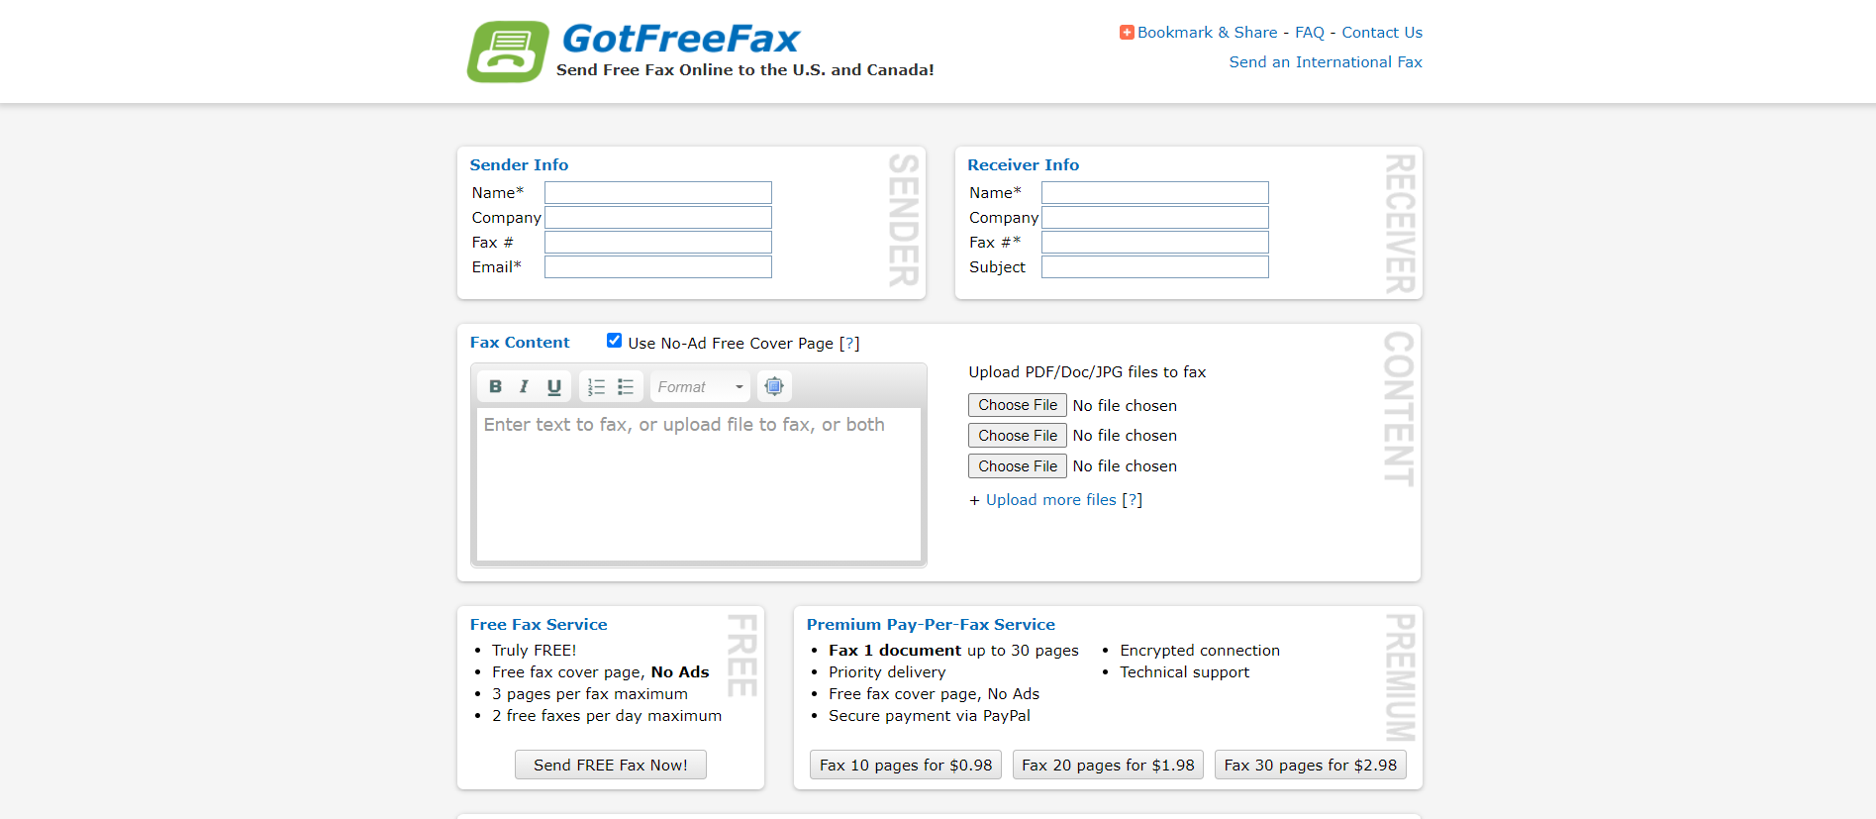Focus the Sender Fax # field
The width and height of the screenshot is (1876, 819).
pos(658,243)
